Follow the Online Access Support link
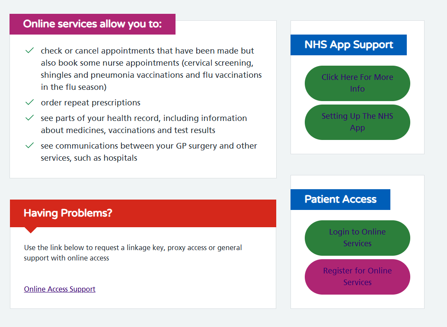Viewport: 447px width, 327px height. point(60,289)
